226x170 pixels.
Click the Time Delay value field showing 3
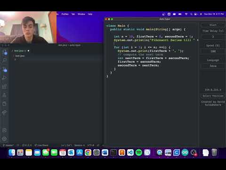(213, 36)
